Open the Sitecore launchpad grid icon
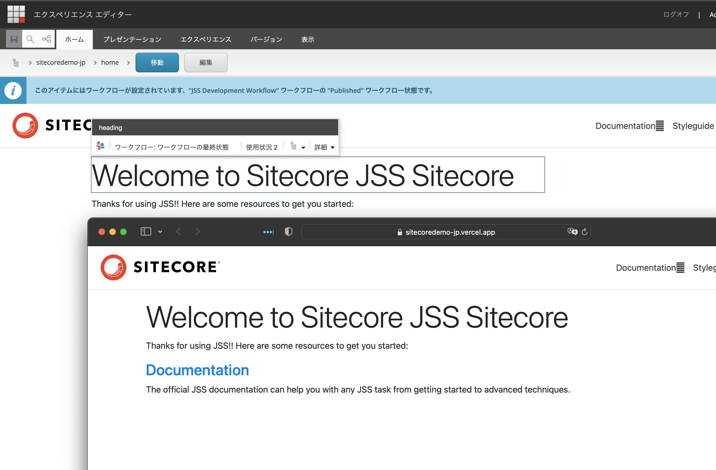This screenshot has width=716, height=470. click(x=16, y=14)
